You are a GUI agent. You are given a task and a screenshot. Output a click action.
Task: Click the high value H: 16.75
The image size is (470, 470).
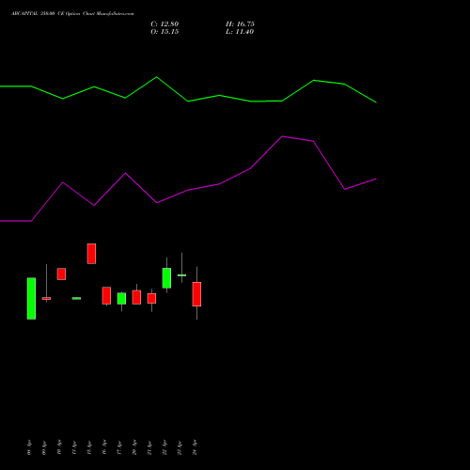[x=240, y=24]
